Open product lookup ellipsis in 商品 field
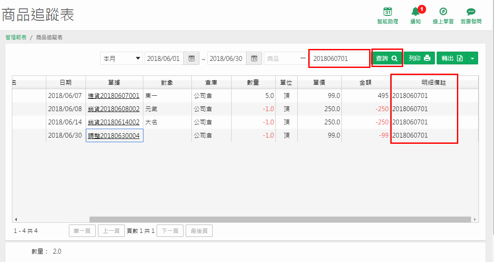The width and height of the screenshot is (494, 262). tap(303, 58)
